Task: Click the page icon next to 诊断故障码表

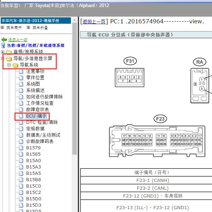Action: [x=21, y=142]
